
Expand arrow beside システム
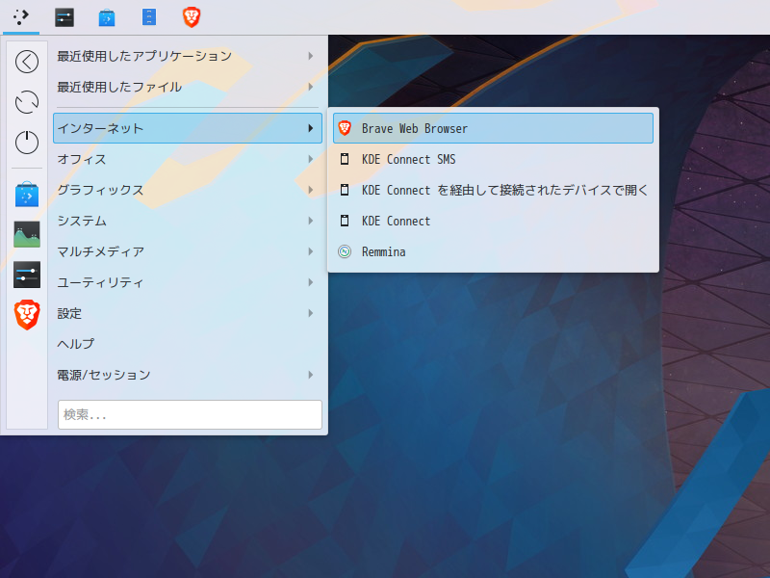coord(310,221)
